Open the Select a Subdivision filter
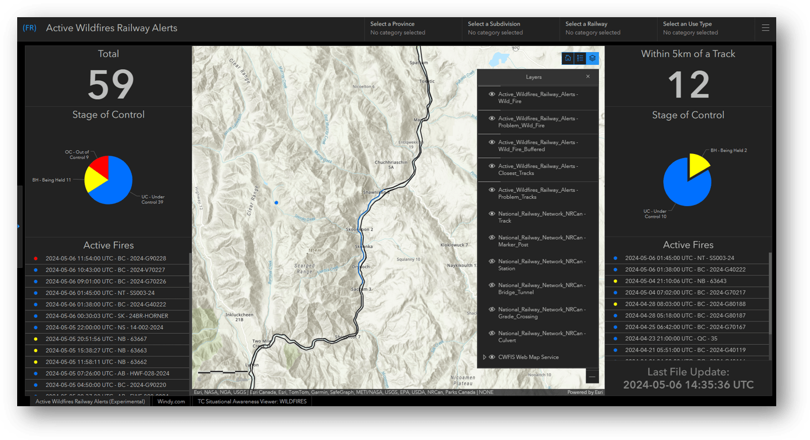Screen dimensions: 810x440 point(510,28)
